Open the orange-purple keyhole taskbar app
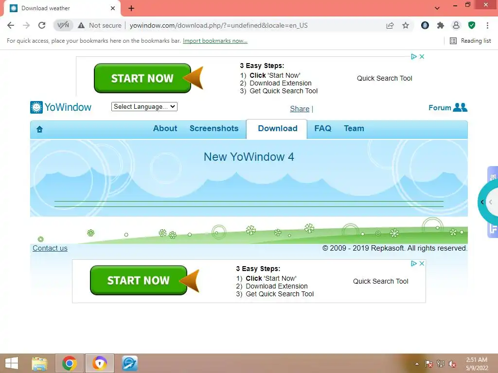The height and width of the screenshot is (373, 498). point(100,363)
